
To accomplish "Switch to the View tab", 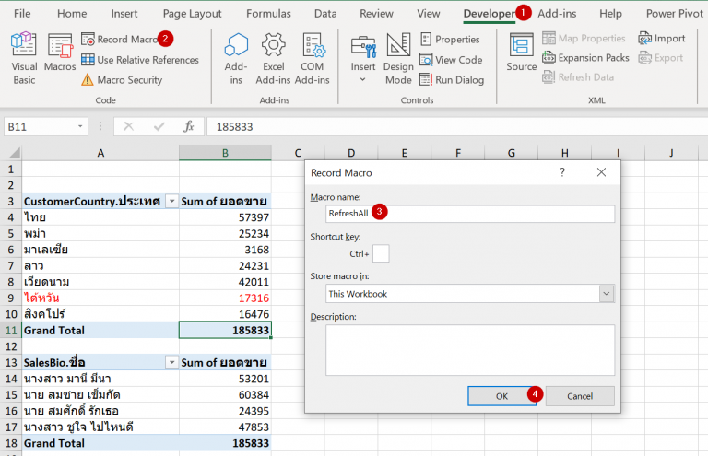I will click(x=428, y=14).
